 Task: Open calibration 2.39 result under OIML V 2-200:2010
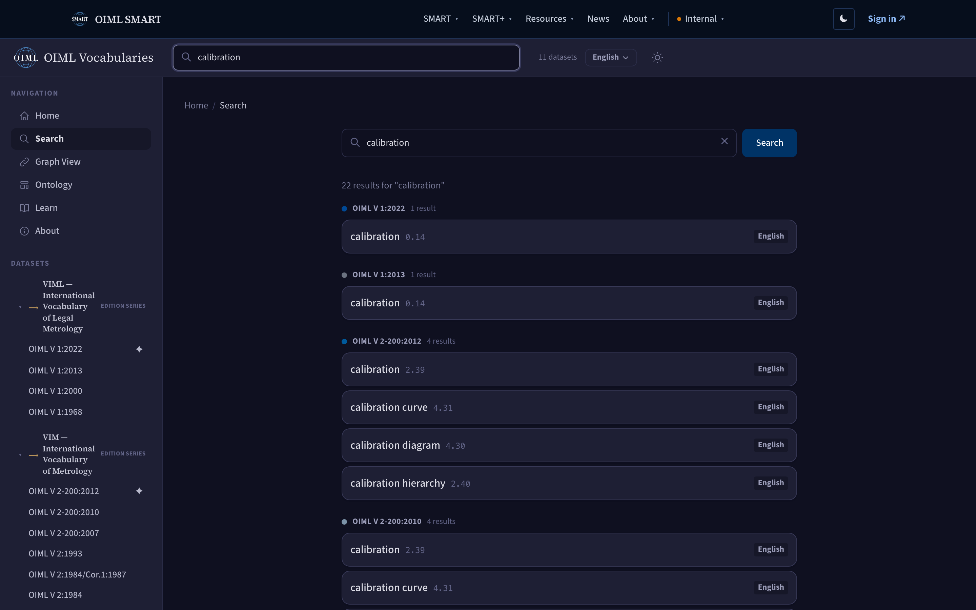[569, 550]
